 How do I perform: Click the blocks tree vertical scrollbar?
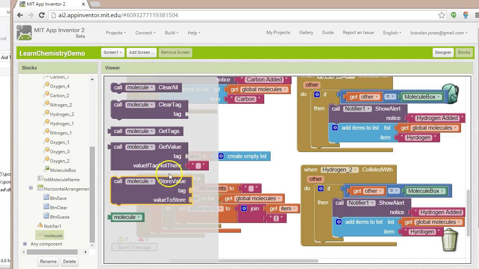click(92, 194)
